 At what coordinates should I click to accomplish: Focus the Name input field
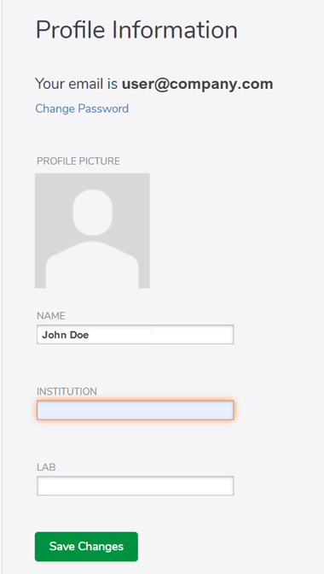[x=136, y=335]
